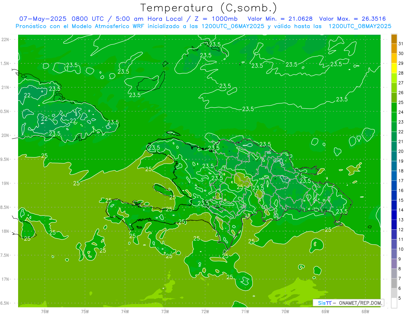Pick the yellow swatch between 28 and 29
Viewport: 410px width, 316px height.
394,68
